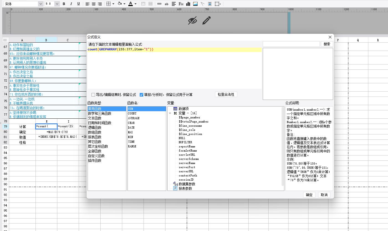Confirm the formula with 确定 button
This screenshot has height=231, width=388.
[x=309, y=195]
